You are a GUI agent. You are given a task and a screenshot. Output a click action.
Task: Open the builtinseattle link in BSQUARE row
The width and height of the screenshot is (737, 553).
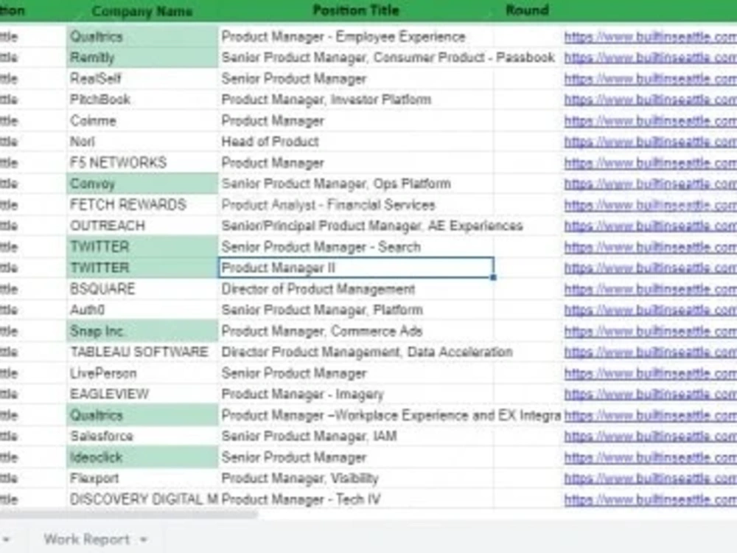[x=651, y=289]
